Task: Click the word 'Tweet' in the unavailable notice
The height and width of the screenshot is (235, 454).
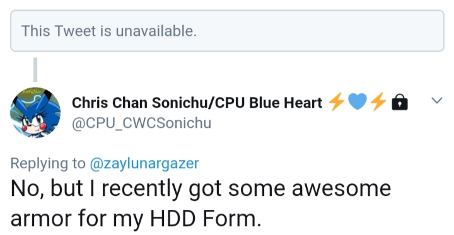Action: pos(75,31)
